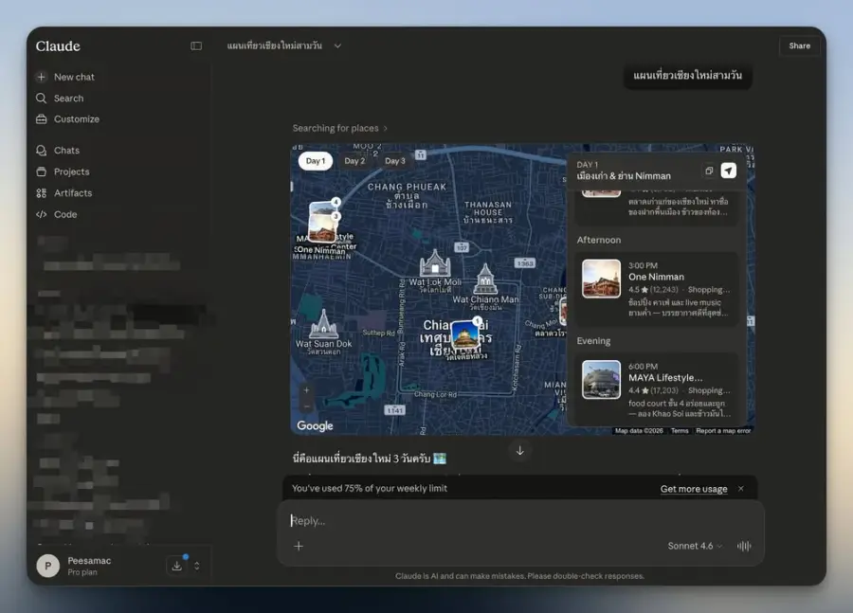Viewport: 853px width, 613px height.
Task: Click the Peesamac profile avatar
Action: click(48, 567)
